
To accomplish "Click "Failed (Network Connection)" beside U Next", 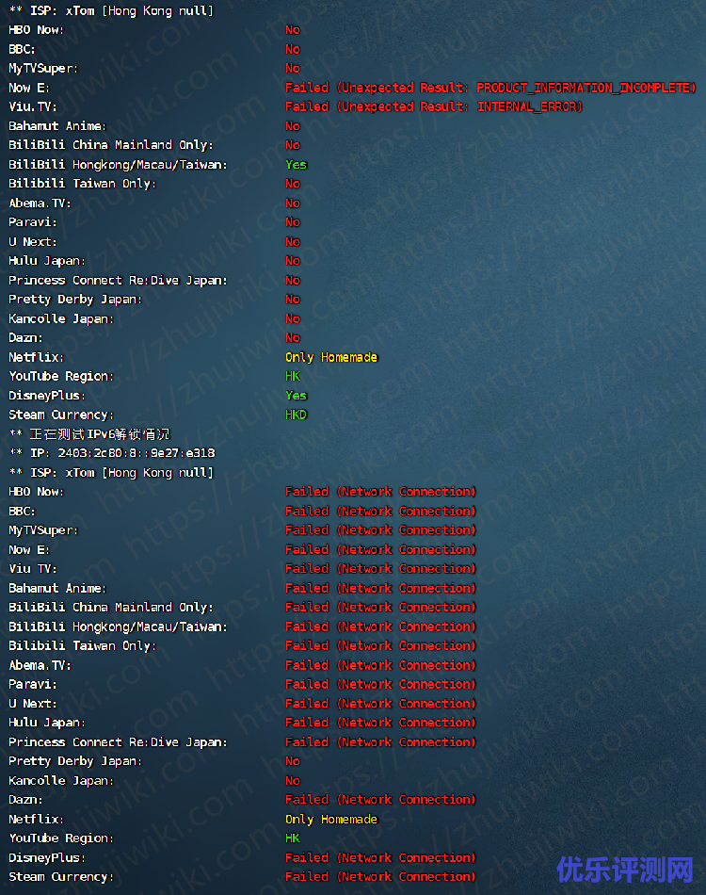I will coord(380,704).
